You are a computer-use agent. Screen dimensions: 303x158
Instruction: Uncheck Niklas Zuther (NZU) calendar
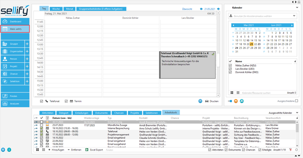pyautogui.click(x=230, y=65)
